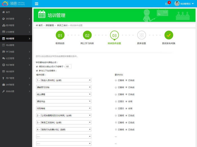
Task: Select 已查阅 for 线上课程 row
Action: tap(116, 94)
